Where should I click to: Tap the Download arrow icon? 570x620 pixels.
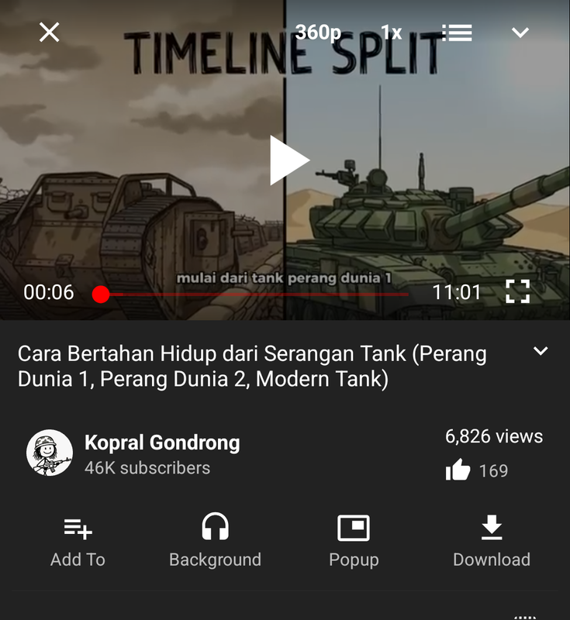[492, 527]
